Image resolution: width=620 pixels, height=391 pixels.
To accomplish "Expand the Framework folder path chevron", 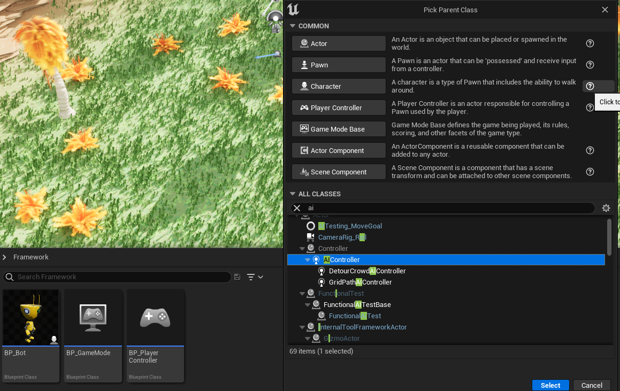I will coord(4,257).
